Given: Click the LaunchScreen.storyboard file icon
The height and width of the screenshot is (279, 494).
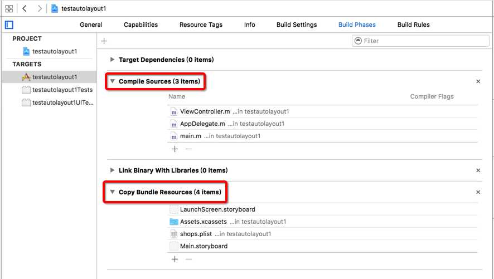Looking at the screenshot, I should pyautogui.click(x=173, y=209).
